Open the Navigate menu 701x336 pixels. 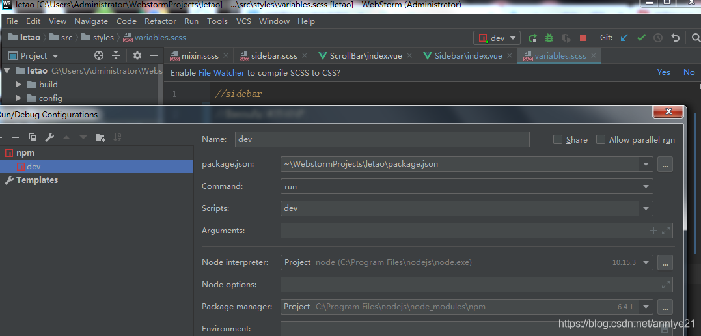90,21
